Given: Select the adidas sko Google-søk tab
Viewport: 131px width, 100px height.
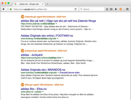Looking at the screenshot, I should pyautogui.click(x=29, y=4).
